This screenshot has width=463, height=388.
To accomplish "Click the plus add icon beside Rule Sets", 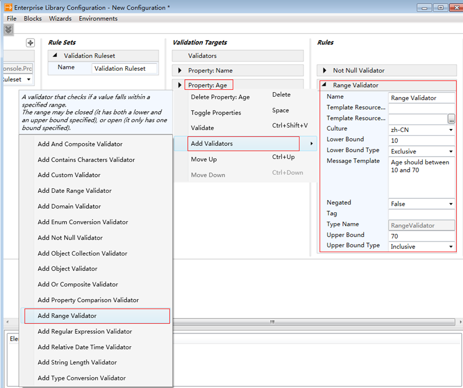I will (x=30, y=43).
